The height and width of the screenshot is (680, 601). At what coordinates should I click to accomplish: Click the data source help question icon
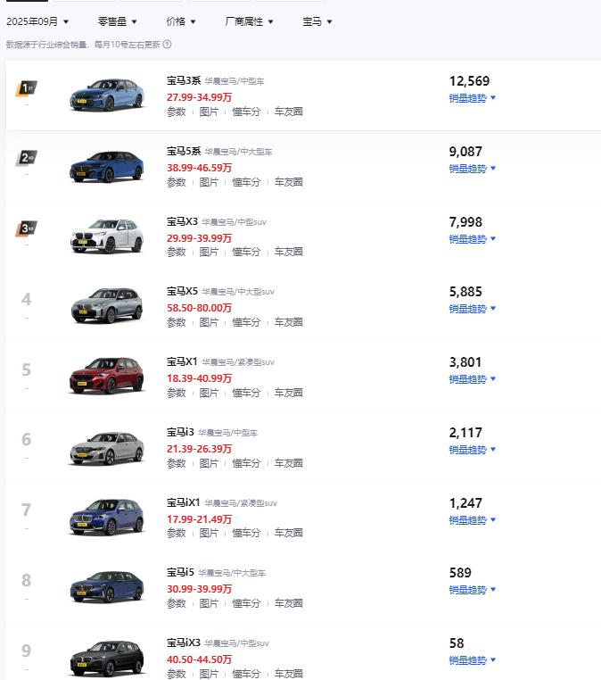[168, 44]
